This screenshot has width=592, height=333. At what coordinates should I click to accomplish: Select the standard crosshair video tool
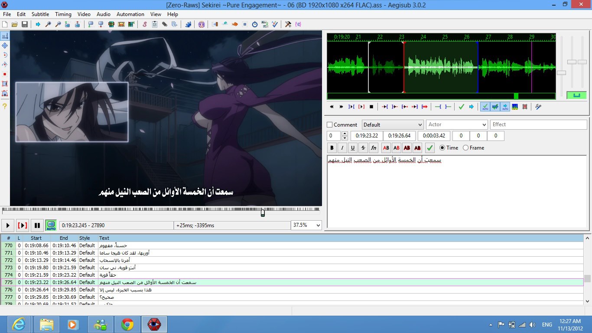pyautogui.click(x=5, y=36)
